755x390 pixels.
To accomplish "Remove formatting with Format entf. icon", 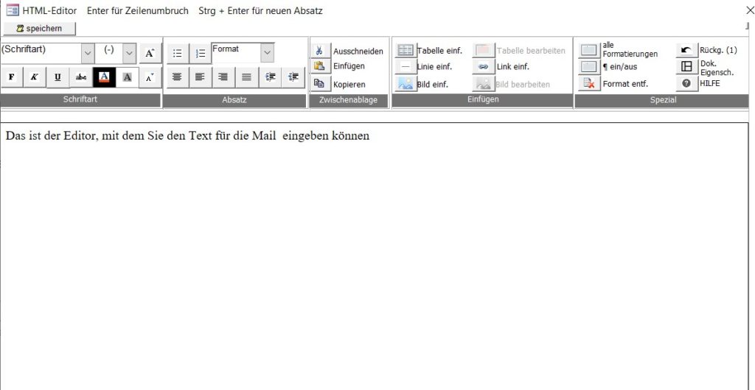I will pos(588,83).
